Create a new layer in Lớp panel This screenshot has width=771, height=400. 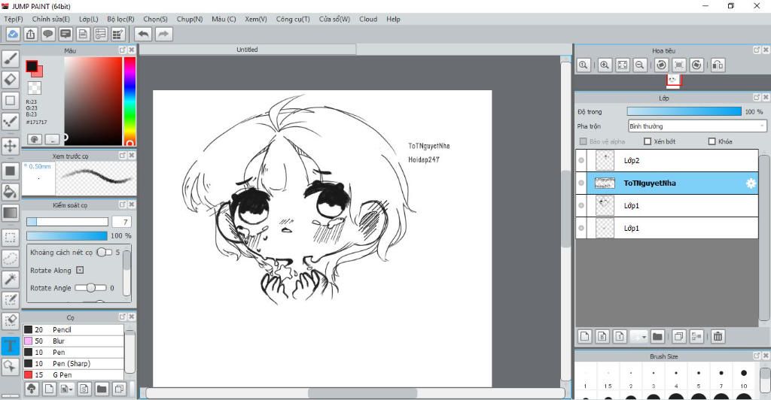tap(584, 336)
